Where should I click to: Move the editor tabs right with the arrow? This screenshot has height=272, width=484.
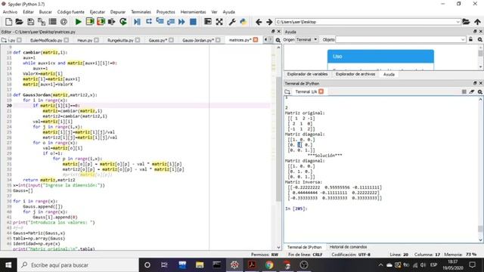(271, 40)
